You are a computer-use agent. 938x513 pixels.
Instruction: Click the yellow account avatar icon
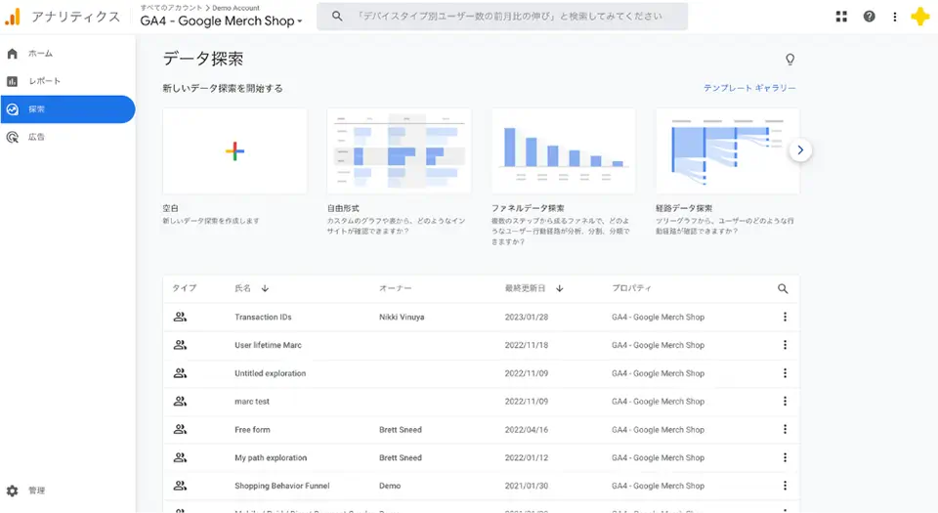920,17
